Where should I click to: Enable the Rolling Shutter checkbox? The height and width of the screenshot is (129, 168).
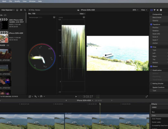click(151, 84)
